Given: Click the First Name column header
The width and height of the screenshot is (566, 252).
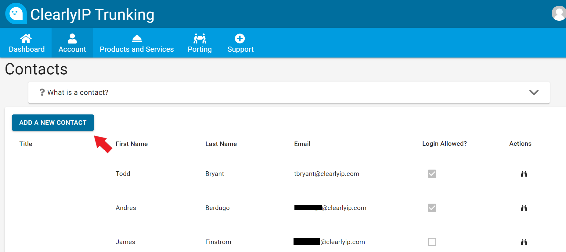Looking at the screenshot, I should point(132,144).
